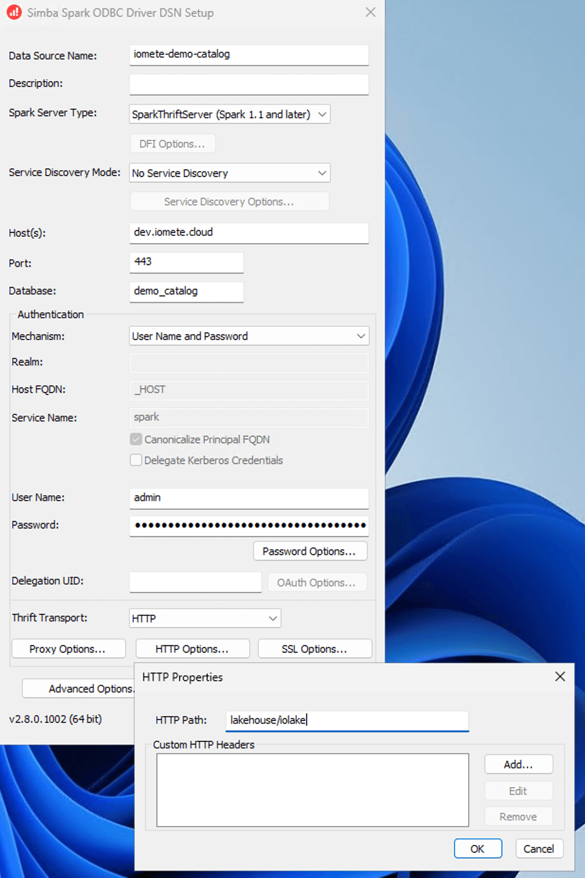
Task: Click the Data Source Name field
Action: 249,55
